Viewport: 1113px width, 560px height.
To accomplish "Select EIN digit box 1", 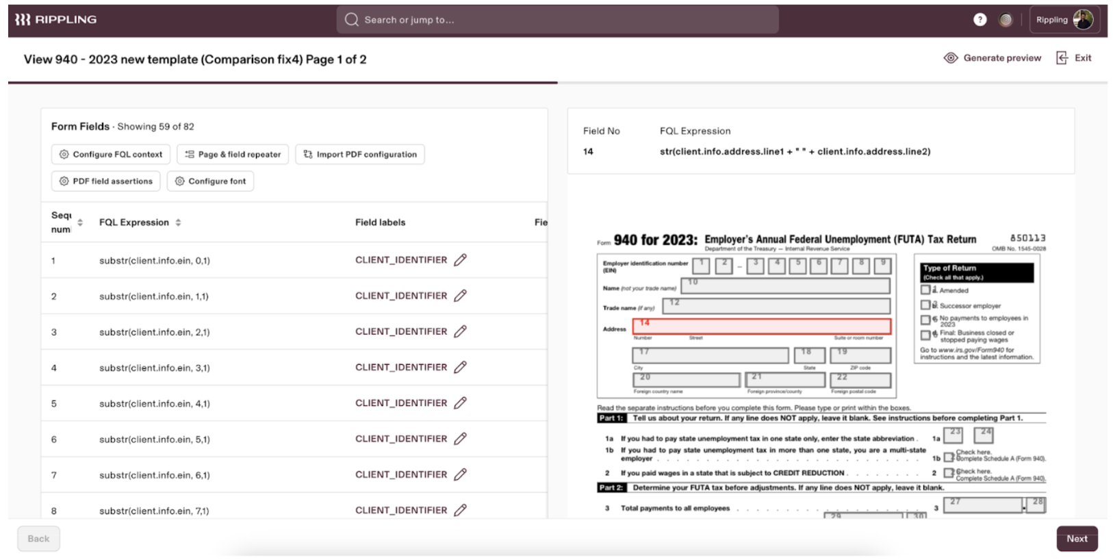I will point(701,265).
